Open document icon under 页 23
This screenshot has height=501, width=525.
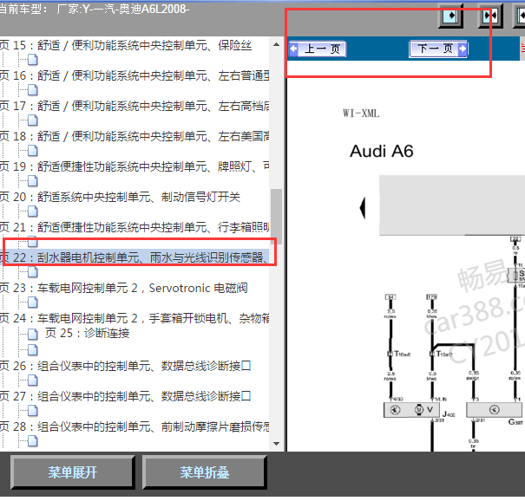click(32, 303)
